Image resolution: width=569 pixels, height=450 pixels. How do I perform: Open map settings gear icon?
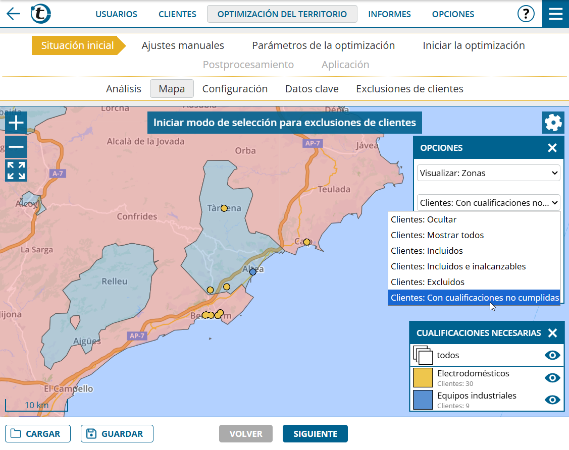(553, 123)
